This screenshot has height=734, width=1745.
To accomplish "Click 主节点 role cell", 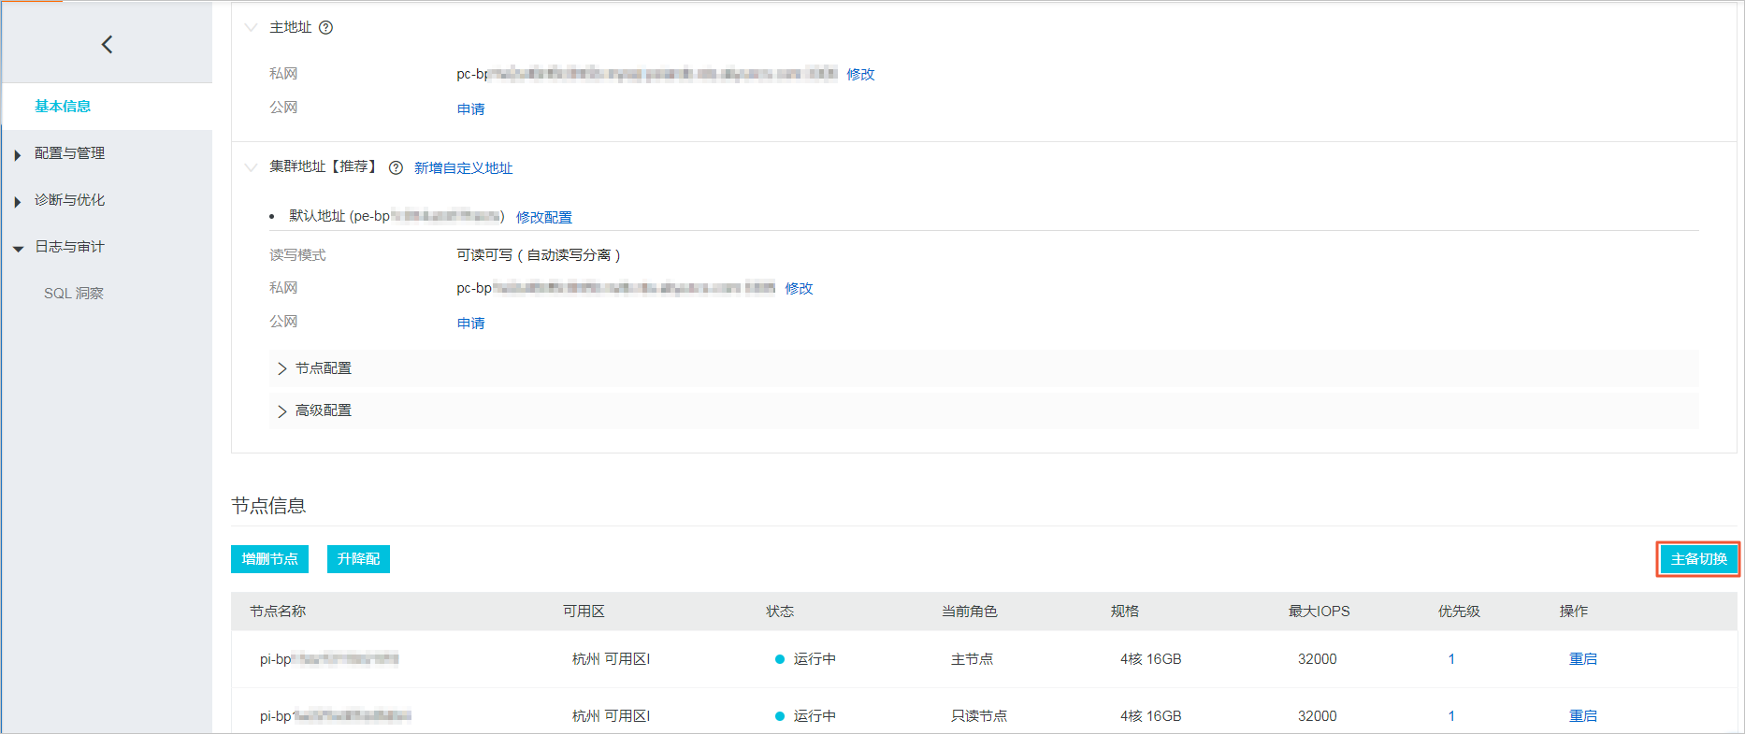I will coord(972,659).
